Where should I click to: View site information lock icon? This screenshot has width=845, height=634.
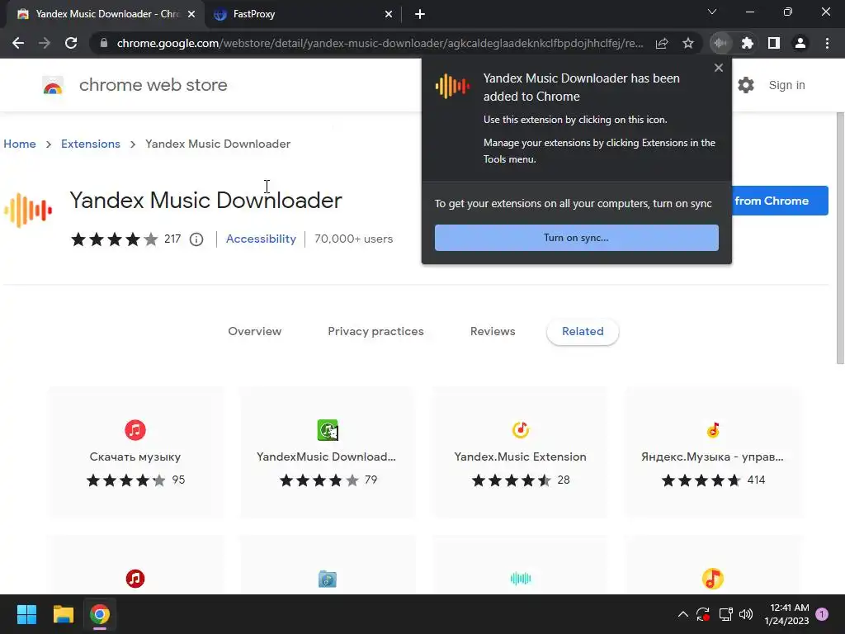pyautogui.click(x=104, y=43)
